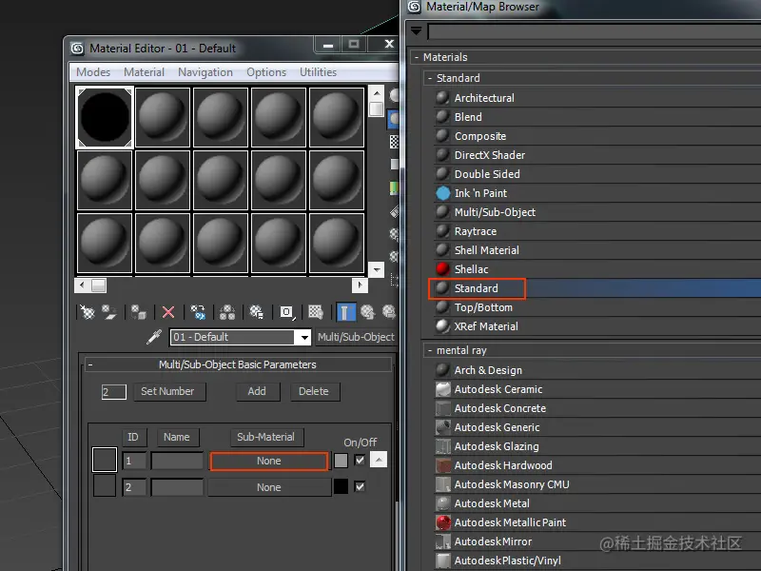Click the Autodesk Glazing material icon

tap(442, 446)
